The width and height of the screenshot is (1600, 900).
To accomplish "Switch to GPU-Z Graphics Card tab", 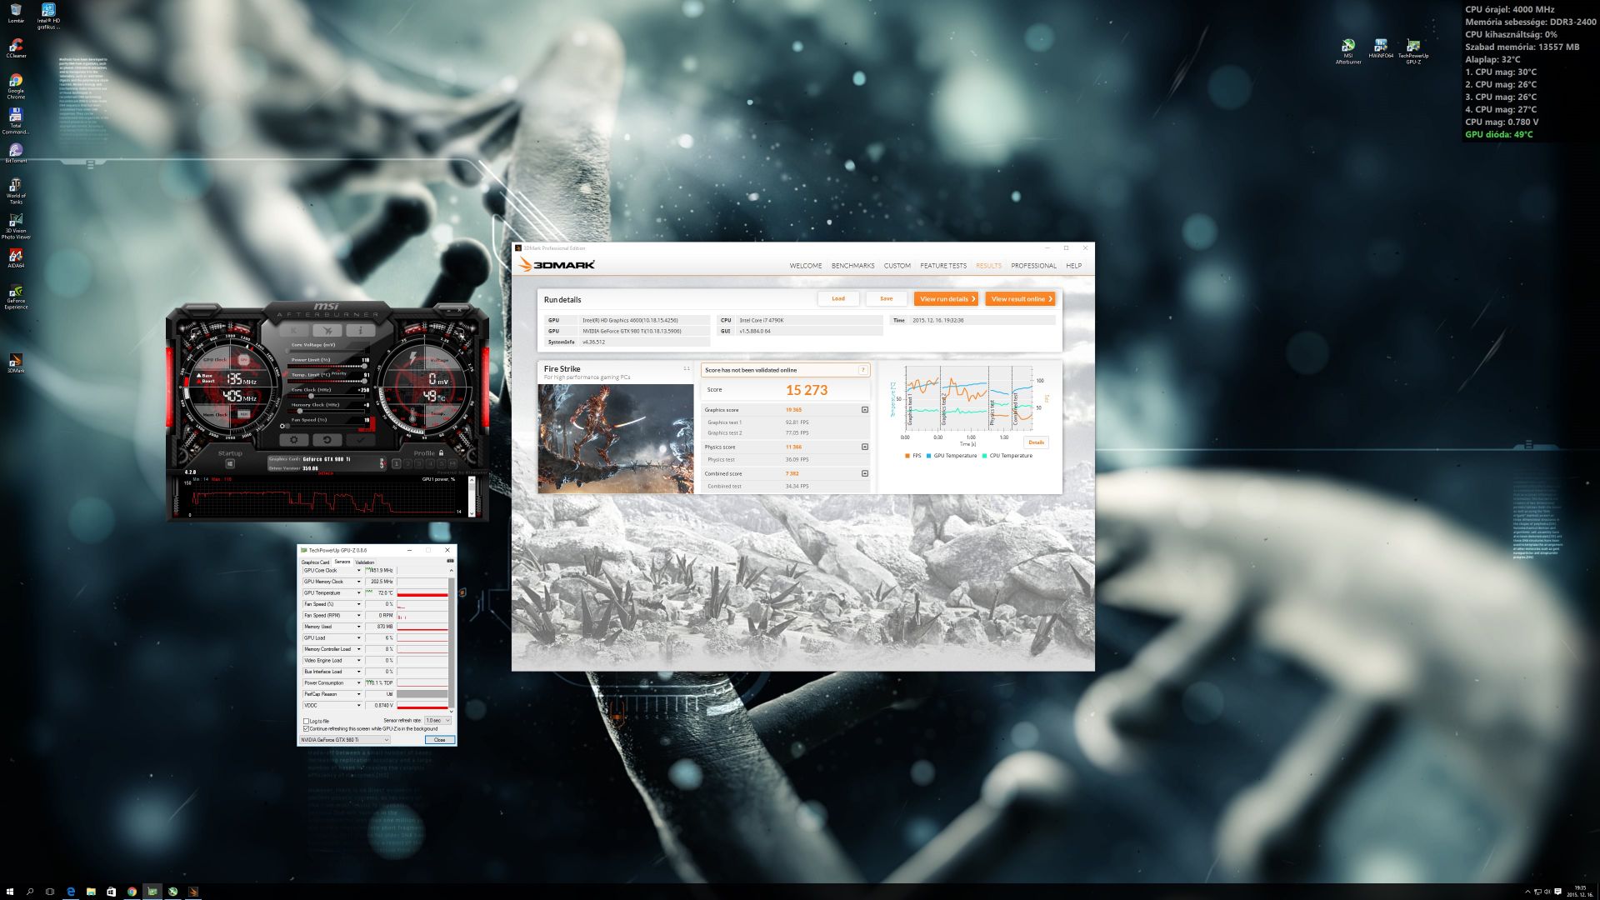I will 315,562.
